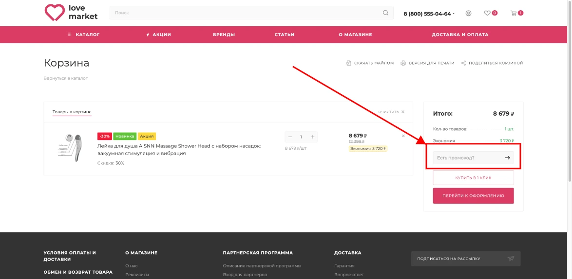Click the Экономия 3 720 ₽ label
This screenshot has width=572, height=279.
click(368, 148)
